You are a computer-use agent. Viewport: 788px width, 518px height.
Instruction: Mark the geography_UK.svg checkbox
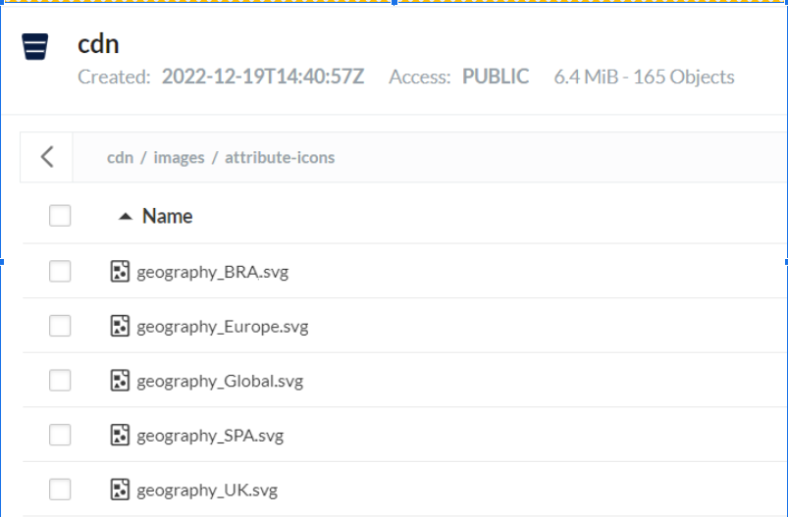coord(60,490)
